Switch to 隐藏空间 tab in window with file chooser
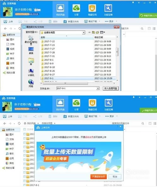This screenshot has width=157, height=187. 92,10
